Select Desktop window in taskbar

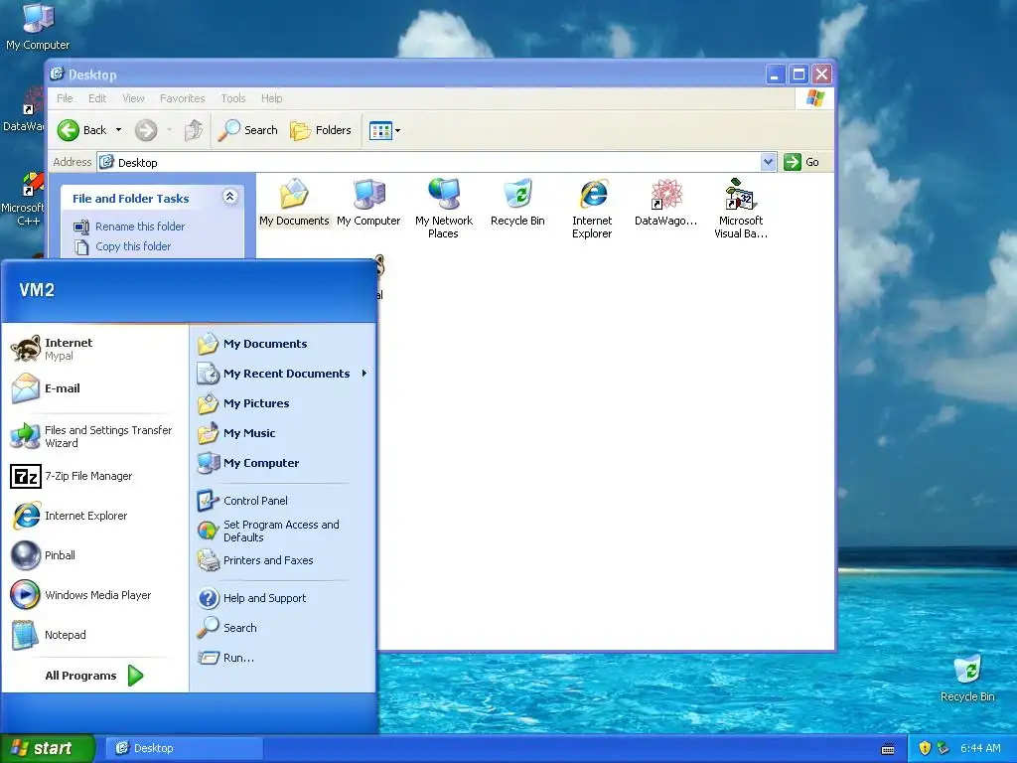(x=184, y=748)
